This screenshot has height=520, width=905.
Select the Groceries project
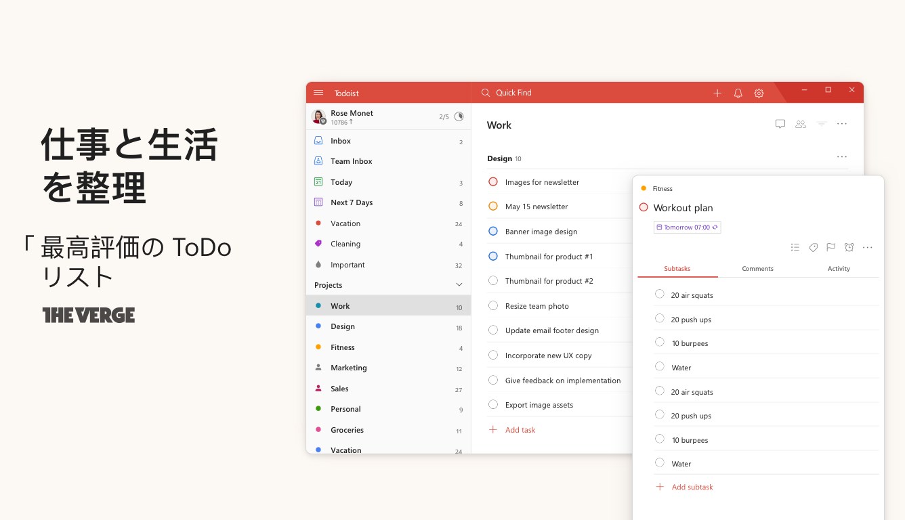pyautogui.click(x=388, y=430)
